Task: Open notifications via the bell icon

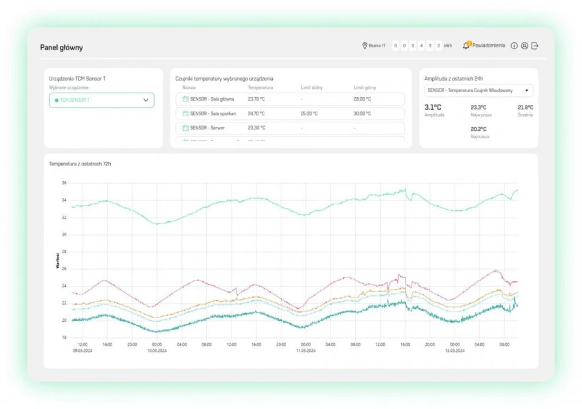Action: point(466,45)
